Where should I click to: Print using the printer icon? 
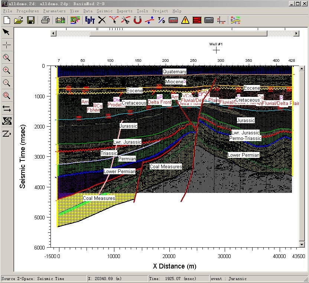[46, 20]
